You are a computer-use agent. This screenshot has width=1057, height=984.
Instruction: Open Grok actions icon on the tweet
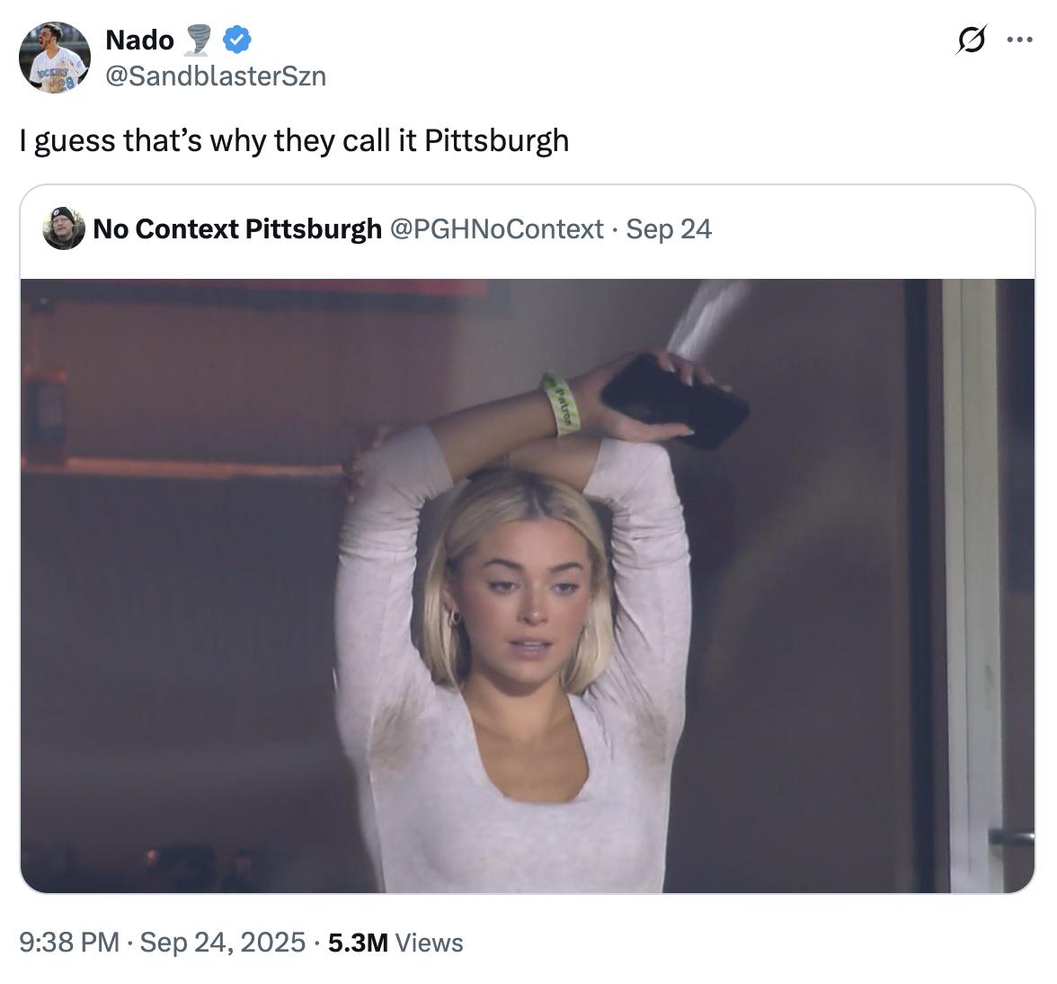971,40
